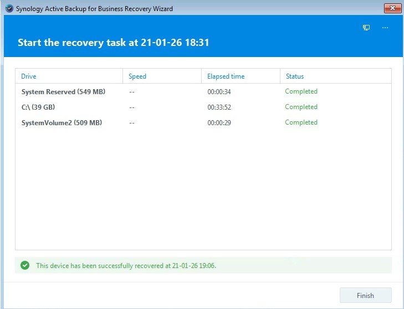Click elapsed time 00:33:52
This screenshot has width=404, height=309.
pos(219,107)
